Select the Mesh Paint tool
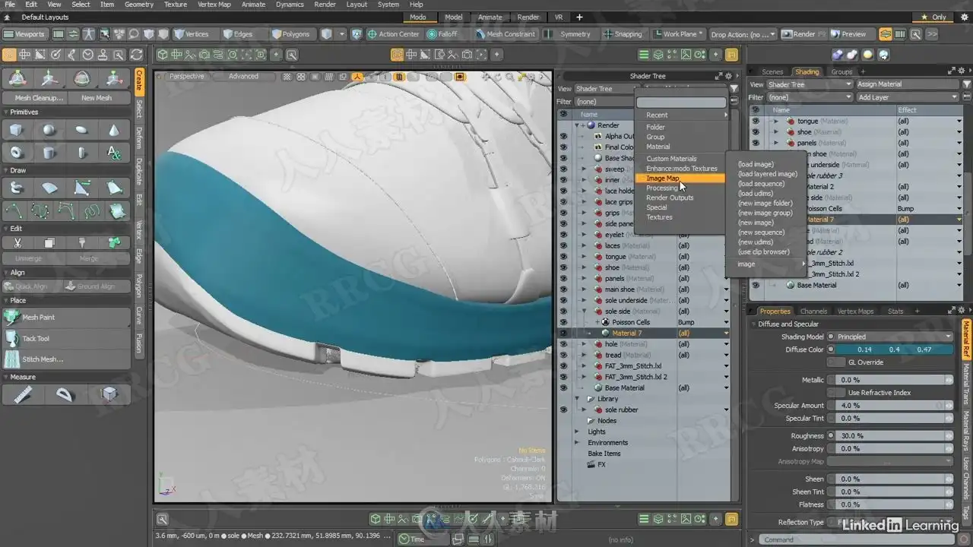This screenshot has width=973, height=547. [38, 318]
